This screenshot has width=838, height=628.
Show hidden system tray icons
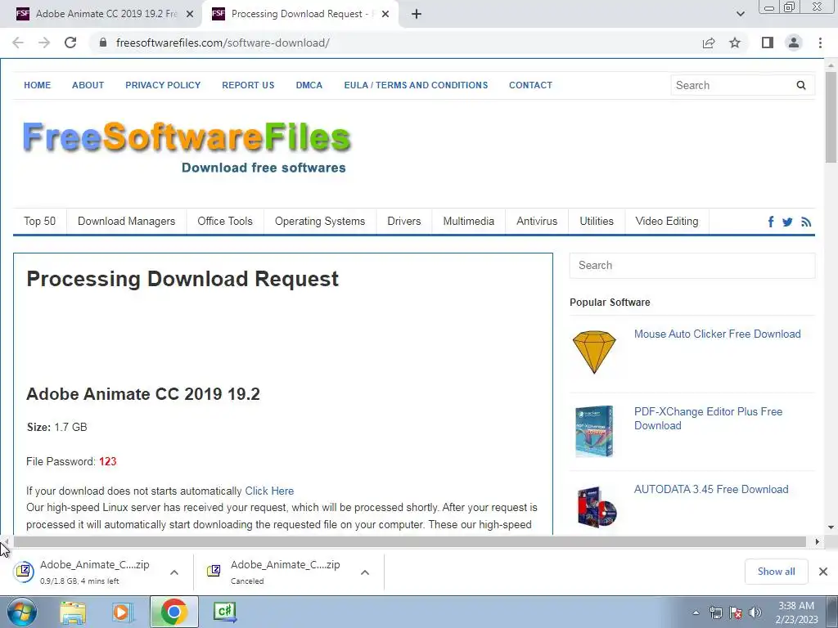696,613
